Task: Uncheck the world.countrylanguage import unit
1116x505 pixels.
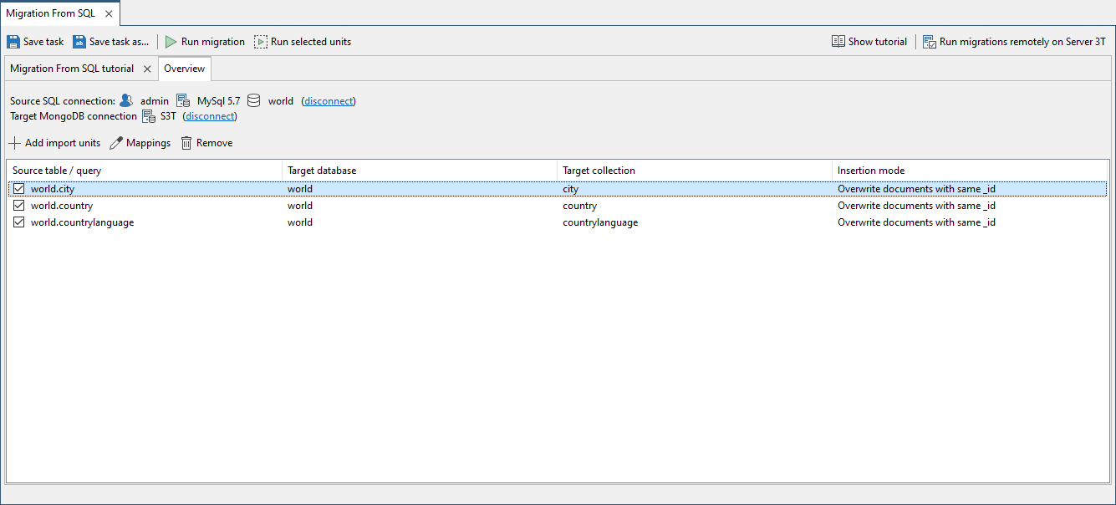Action: tap(19, 222)
